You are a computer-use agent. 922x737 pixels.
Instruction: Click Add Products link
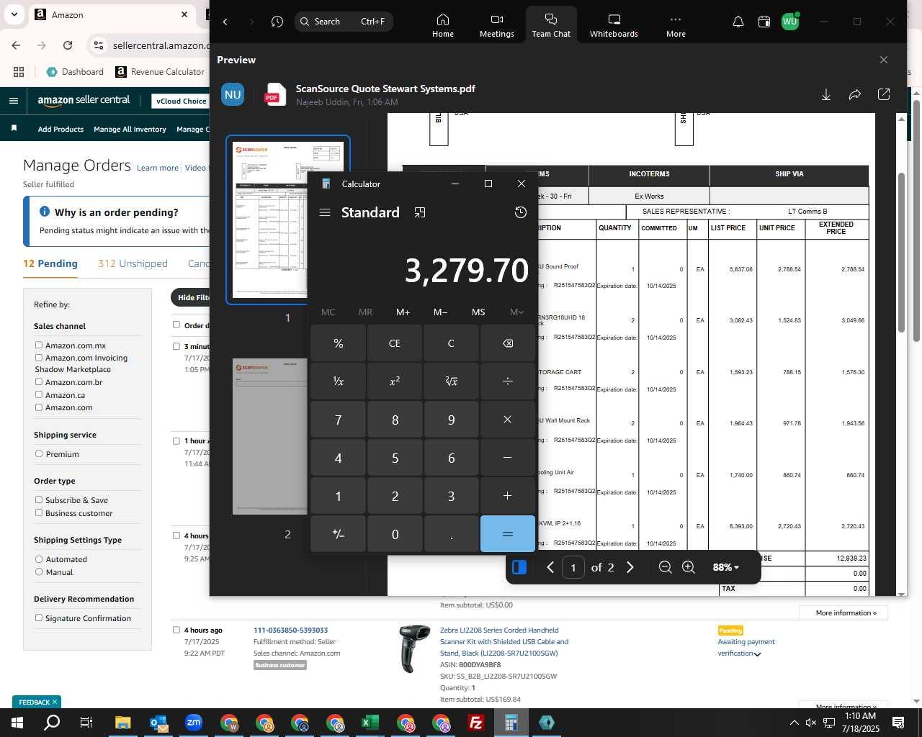point(61,130)
